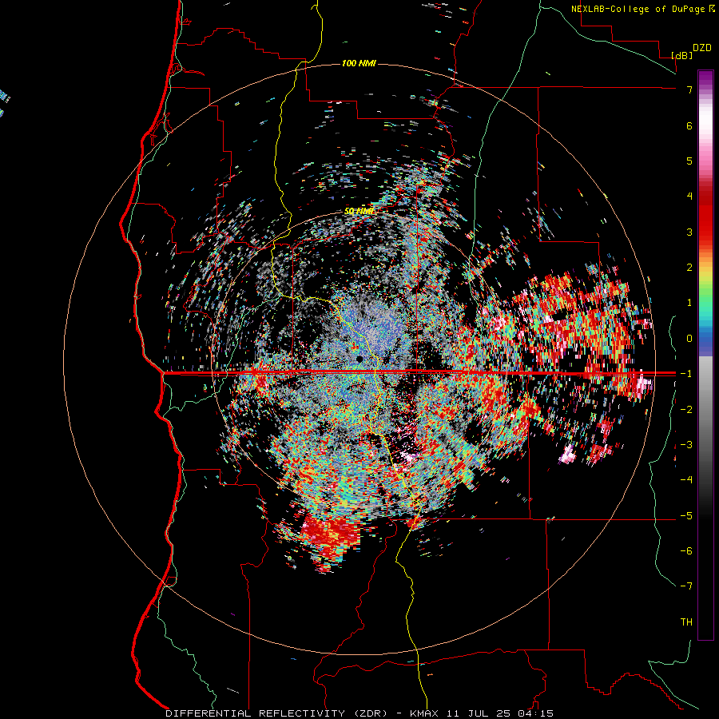
Task: Click the "100 NMI" range ring label
Action: click(359, 63)
